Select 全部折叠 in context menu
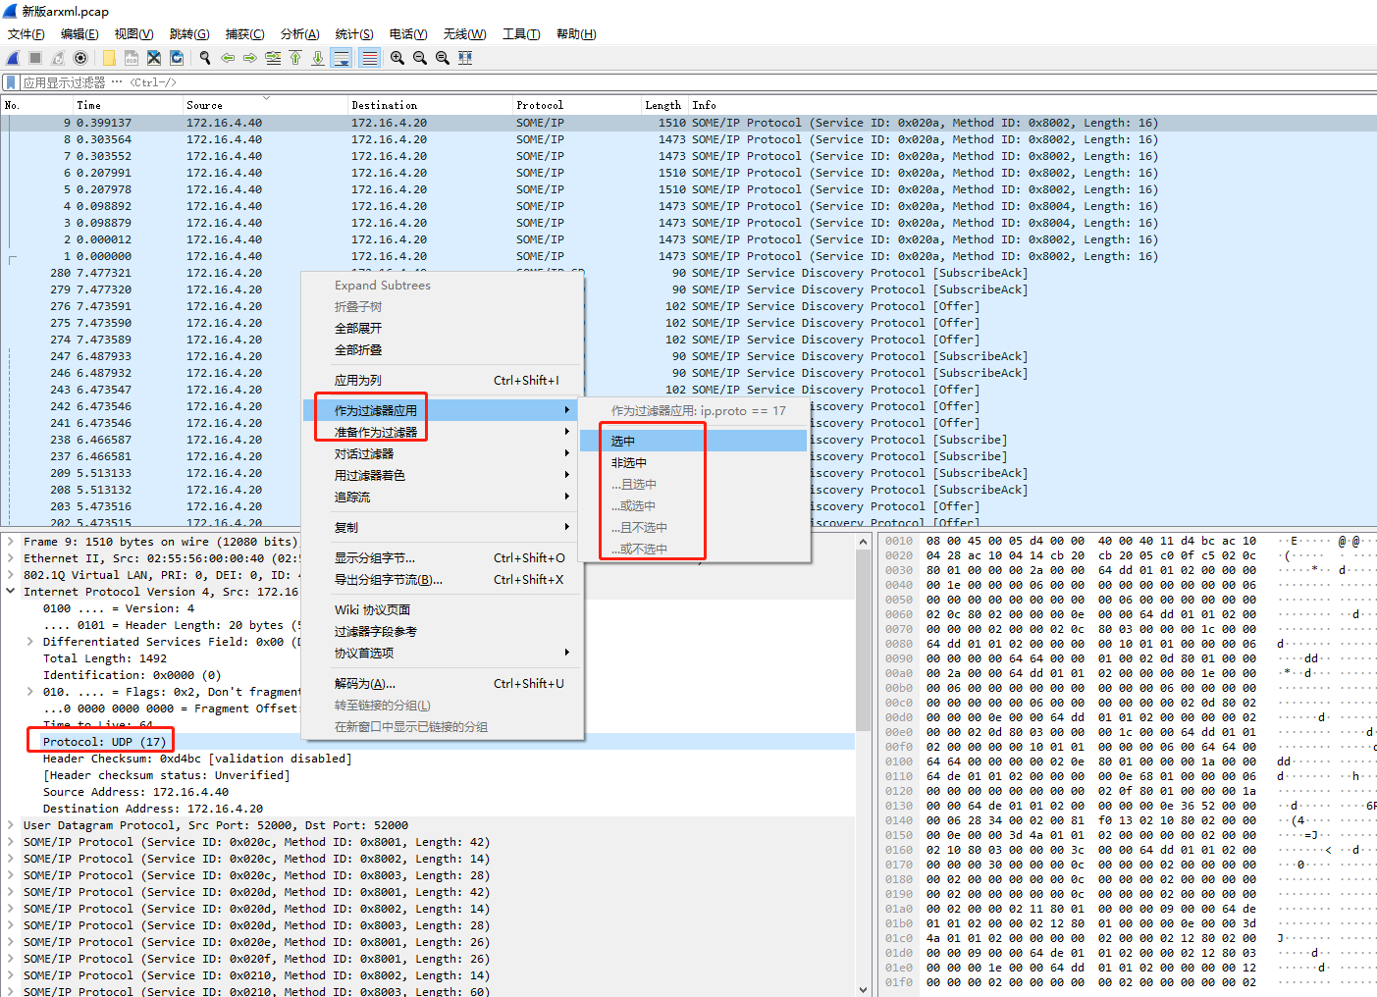 pos(443,349)
